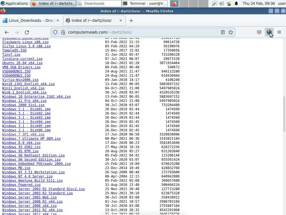The image size is (286, 215).
Task: Click the volume icon in system tray
Action: [x=221, y=3]
